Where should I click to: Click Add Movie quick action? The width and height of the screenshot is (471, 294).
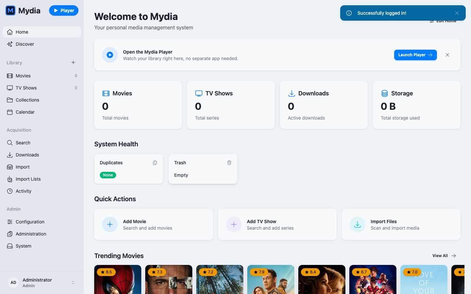(x=153, y=224)
